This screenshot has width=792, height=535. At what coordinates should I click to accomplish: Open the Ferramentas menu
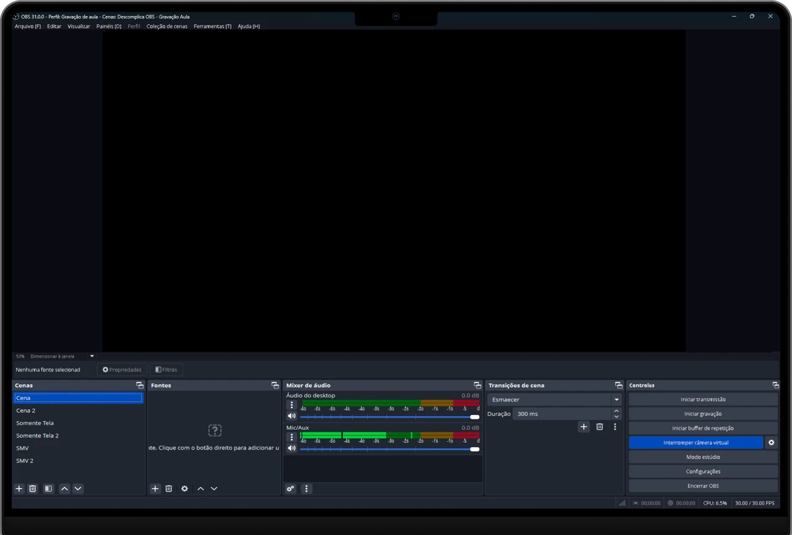(212, 27)
